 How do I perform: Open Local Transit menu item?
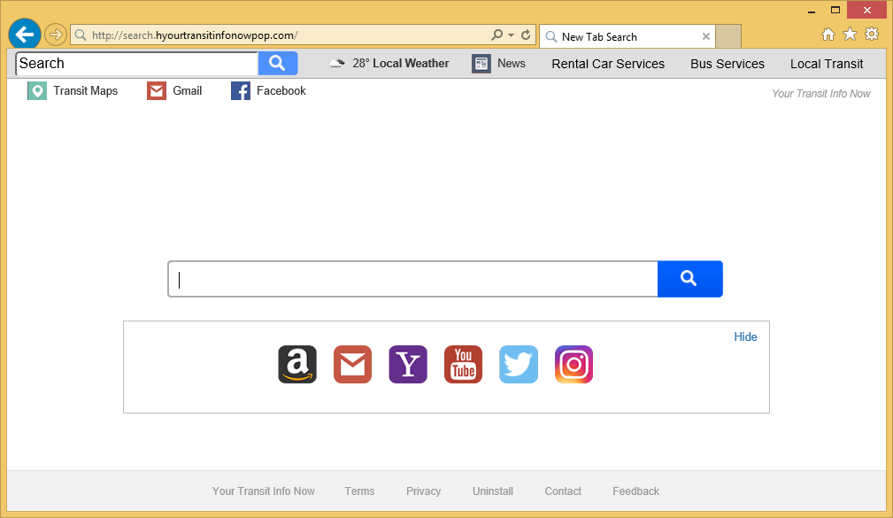tap(827, 64)
